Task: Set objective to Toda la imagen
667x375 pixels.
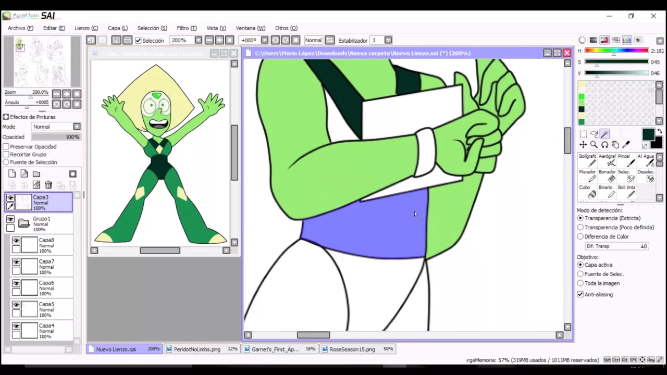Action: (580, 283)
